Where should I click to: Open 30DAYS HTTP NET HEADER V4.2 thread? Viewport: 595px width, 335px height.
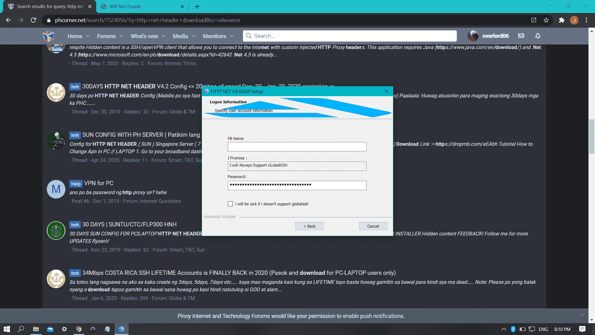click(x=142, y=86)
